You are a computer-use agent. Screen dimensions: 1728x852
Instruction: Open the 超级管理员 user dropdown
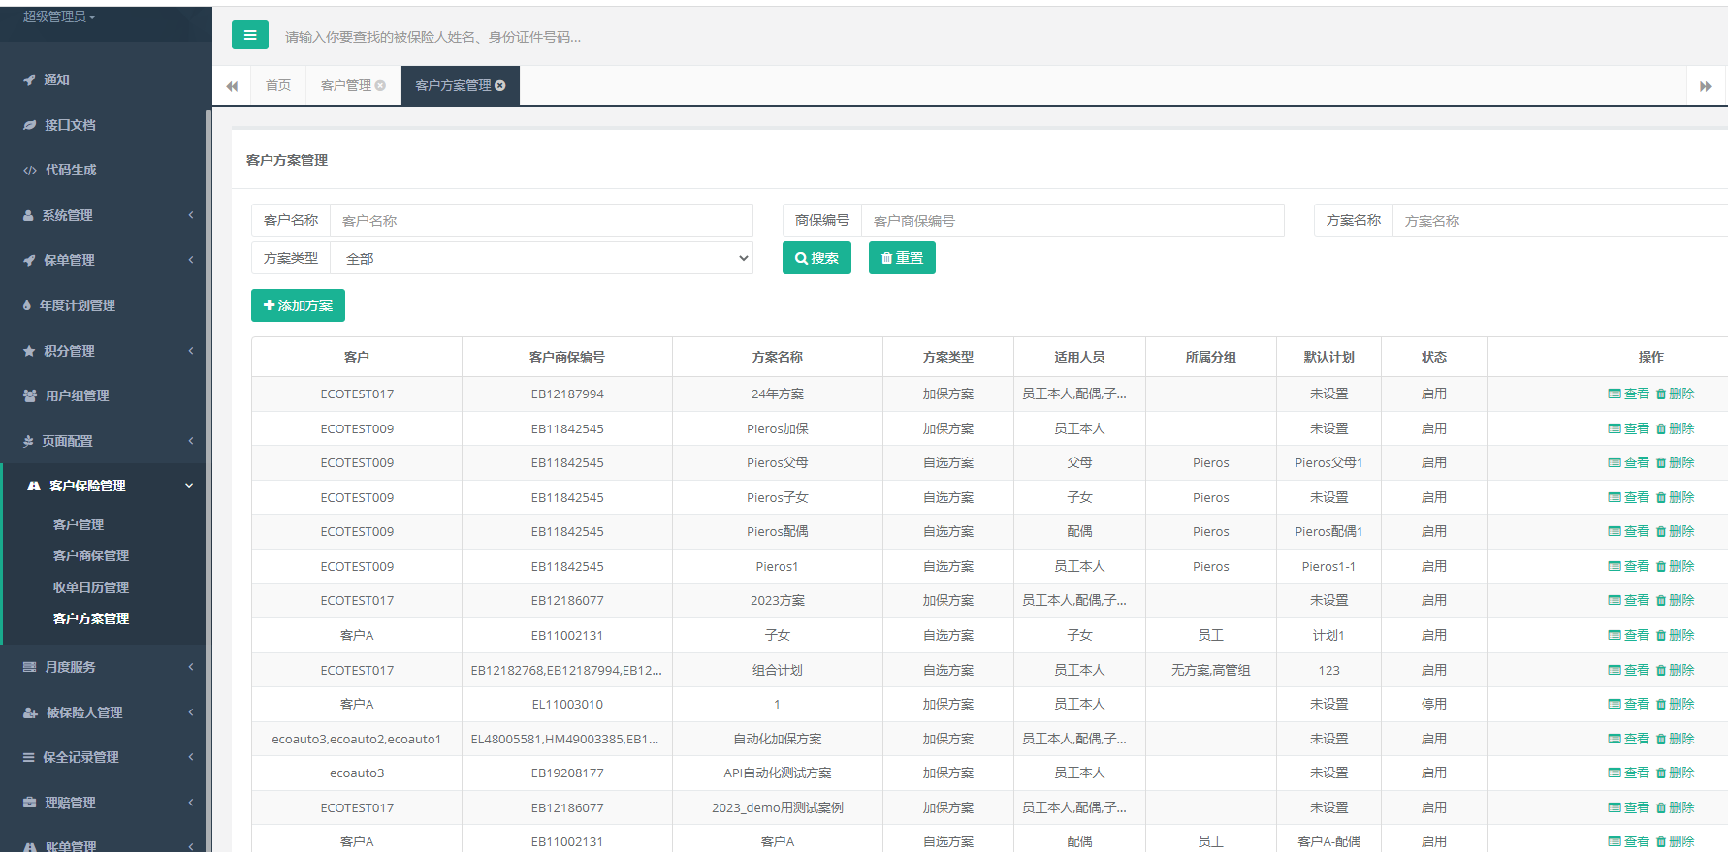[x=59, y=16]
